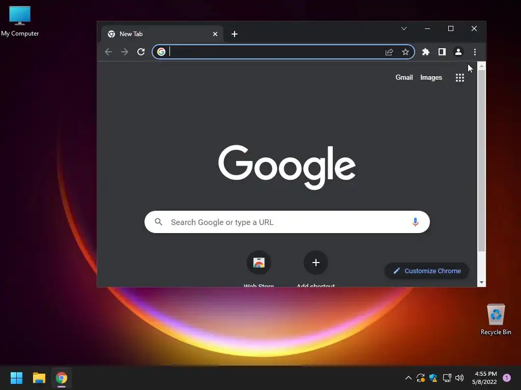Open the volume speaker tray icon
This screenshot has width=521, height=390.
(x=459, y=378)
